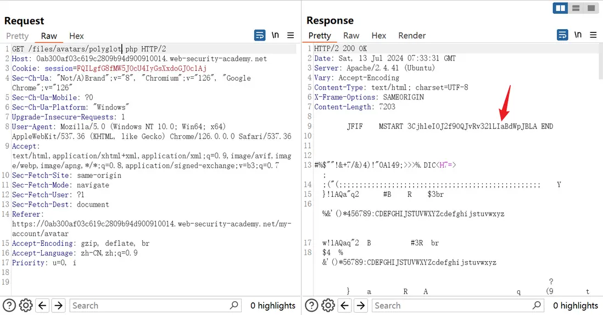The width and height of the screenshot is (603, 315).
Task: Toggle non-printable characters (\n) in Response panel
Action: pos(578,35)
